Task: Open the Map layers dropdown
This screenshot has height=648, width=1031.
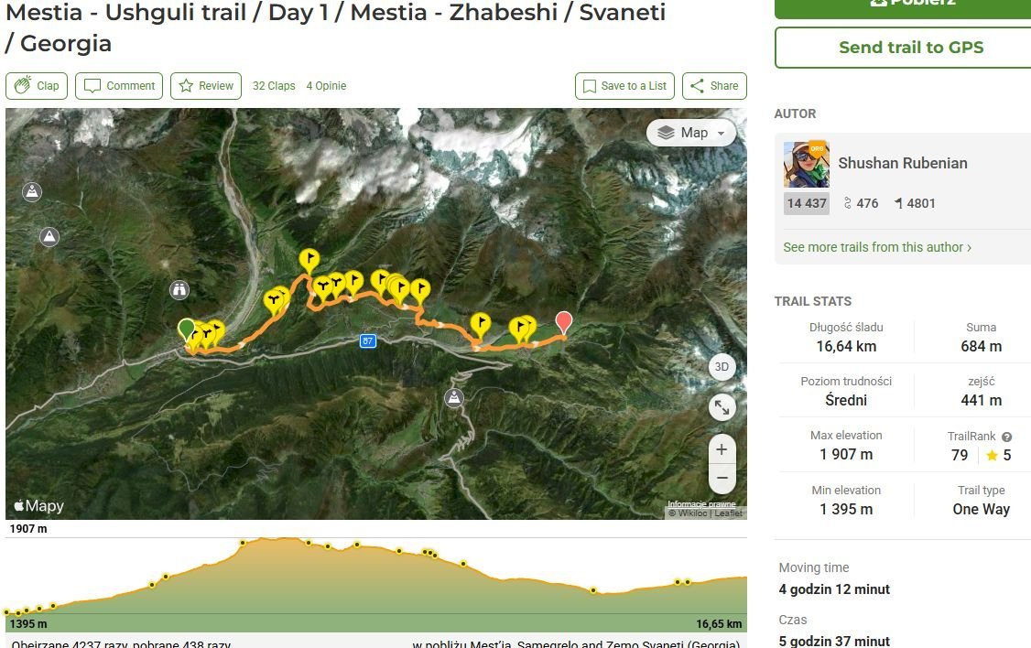Action: coord(691,133)
